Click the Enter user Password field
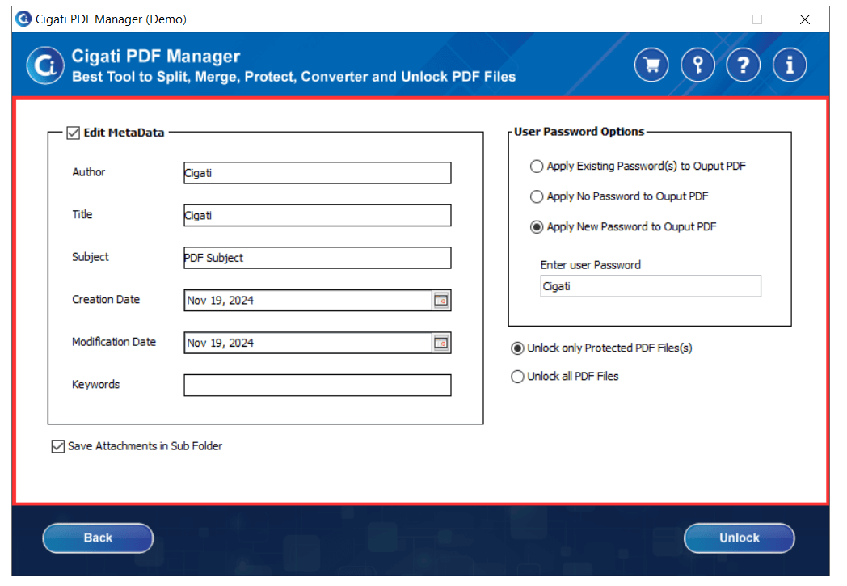 pos(651,286)
